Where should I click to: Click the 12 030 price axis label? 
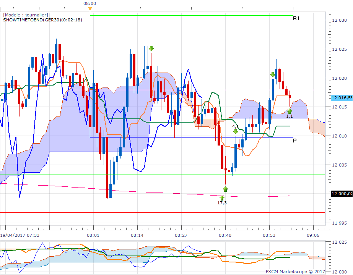click(340, 20)
